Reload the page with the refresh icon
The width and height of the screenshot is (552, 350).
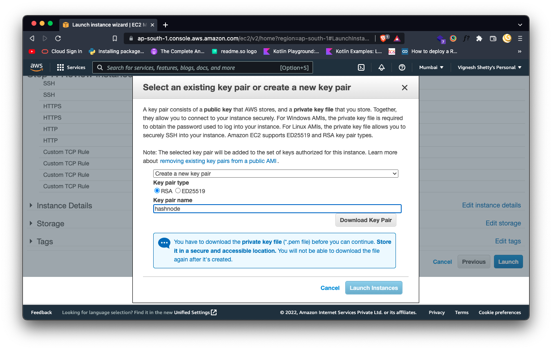pyautogui.click(x=58, y=38)
